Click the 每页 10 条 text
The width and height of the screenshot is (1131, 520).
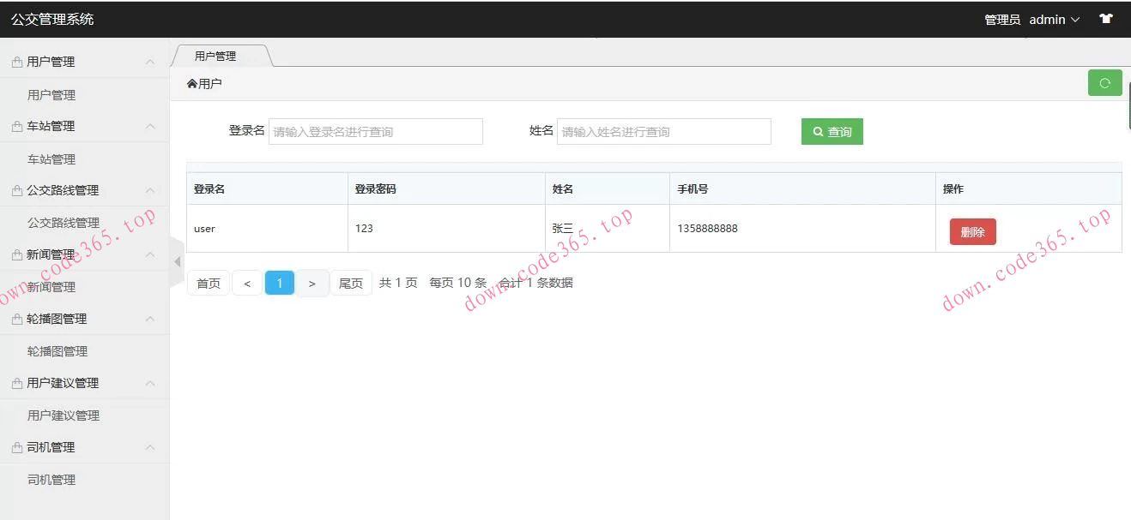click(x=458, y=283)
